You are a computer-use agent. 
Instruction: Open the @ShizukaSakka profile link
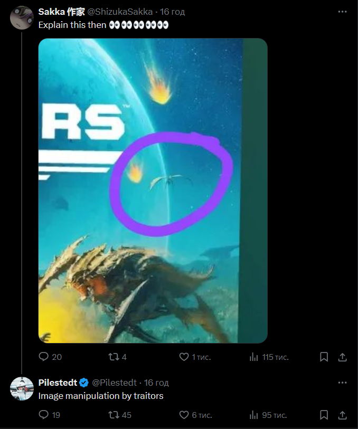coord(120,12)
